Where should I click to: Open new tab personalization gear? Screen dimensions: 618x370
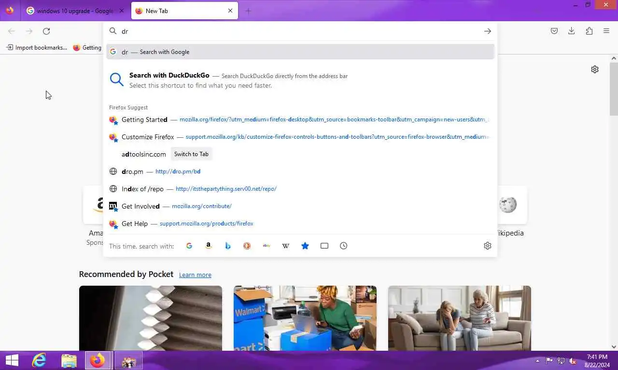pyautogui.click(x=595, y=69)
